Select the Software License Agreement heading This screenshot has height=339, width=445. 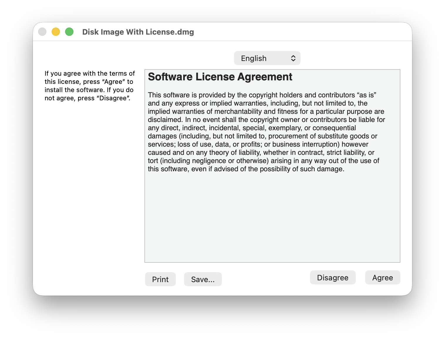(x=220, y=77)
